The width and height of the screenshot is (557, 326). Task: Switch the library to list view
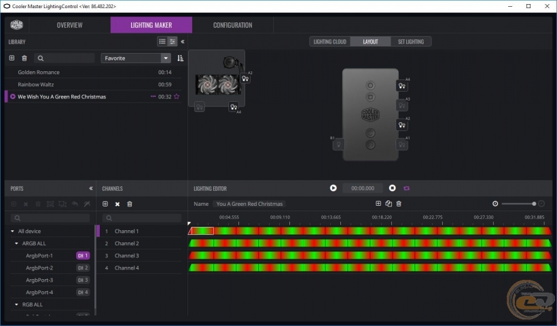(x=162, y=41)
